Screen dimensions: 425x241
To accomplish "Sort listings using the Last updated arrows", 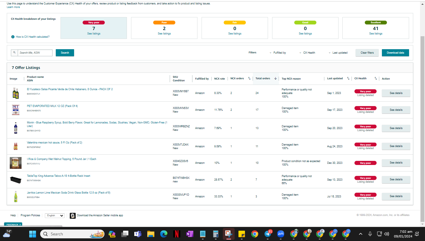I will point(348,78).
